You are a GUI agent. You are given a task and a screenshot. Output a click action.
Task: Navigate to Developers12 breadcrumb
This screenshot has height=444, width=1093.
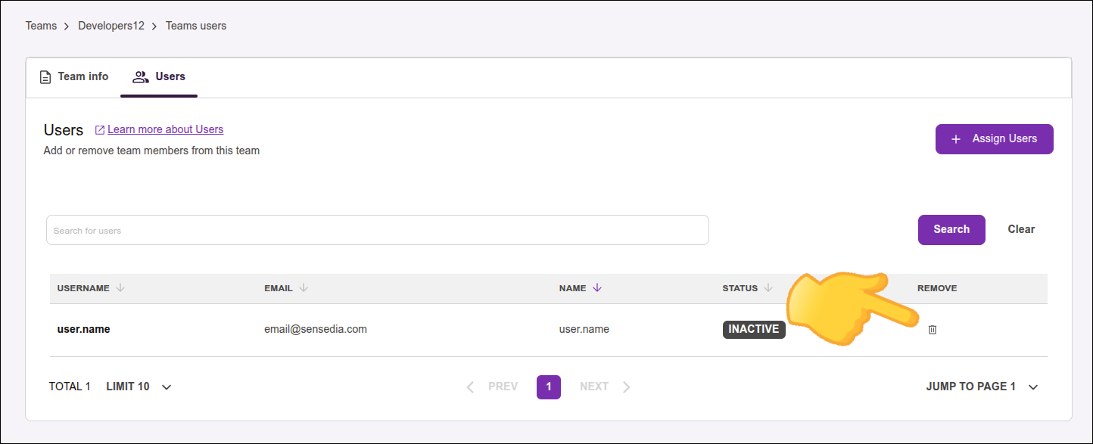click(111, 26)
